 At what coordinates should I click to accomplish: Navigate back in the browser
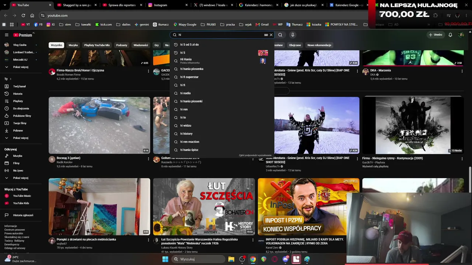click(x=6, y=15)
